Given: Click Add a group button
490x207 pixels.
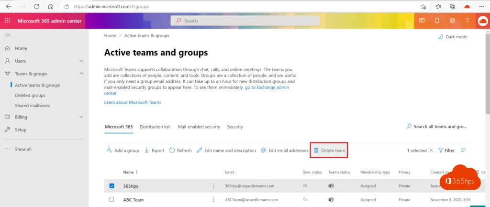Looking at the screenshot, I should [122, 151].
